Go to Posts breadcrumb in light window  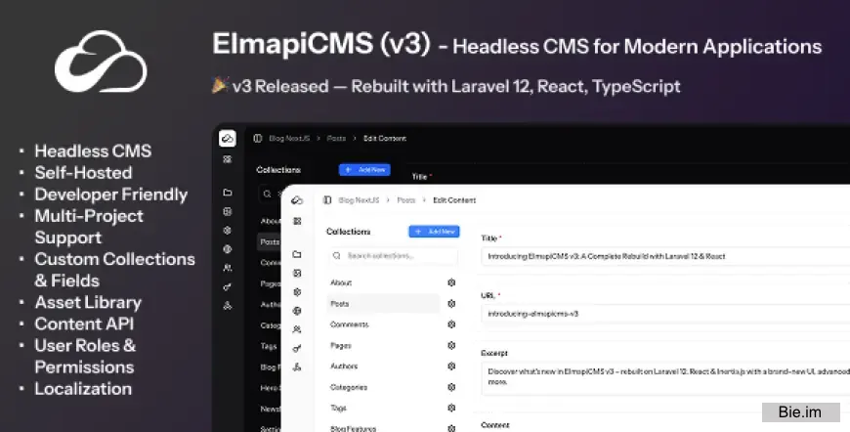coord(406,200)
